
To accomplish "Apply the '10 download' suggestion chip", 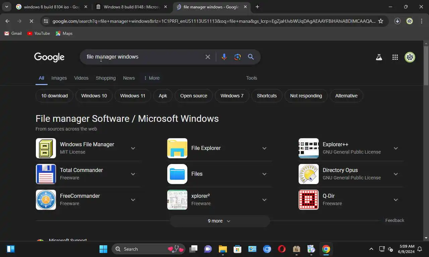I will tap(54, 96).
